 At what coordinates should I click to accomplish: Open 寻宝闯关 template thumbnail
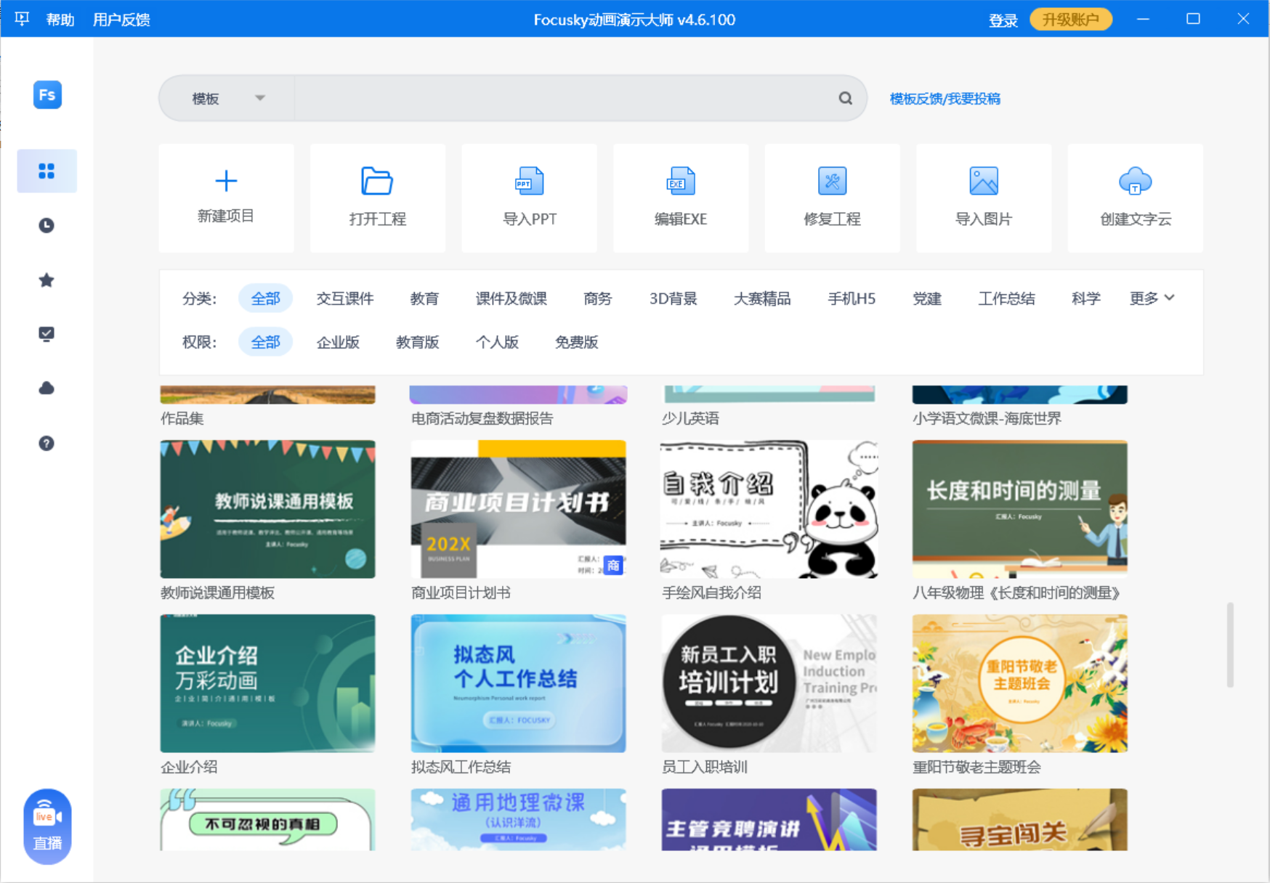(x=1020, y=819)
